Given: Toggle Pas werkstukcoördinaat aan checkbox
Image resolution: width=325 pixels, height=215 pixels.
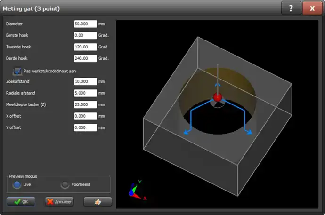Looking at the screenshot, I should (x=17, y=72).
